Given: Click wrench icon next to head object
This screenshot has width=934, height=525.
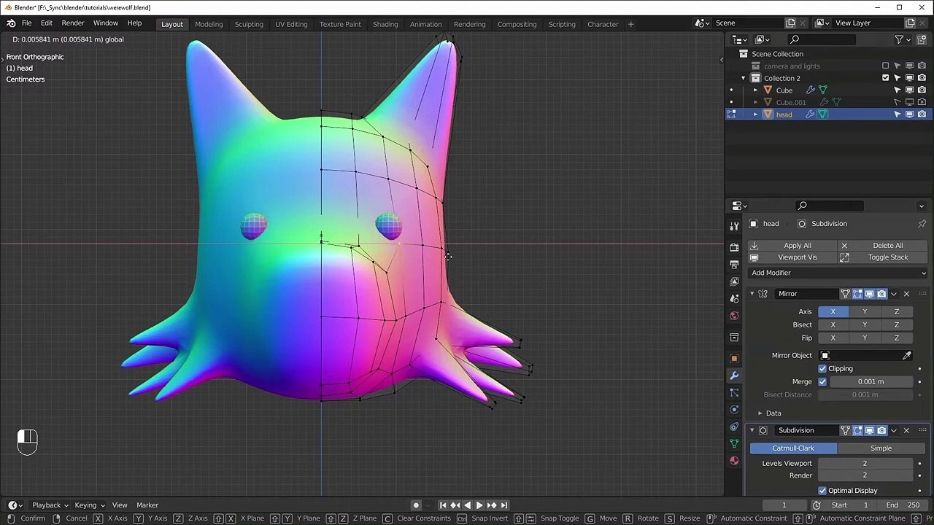Looking at the screenshot, I should point(810,114).
